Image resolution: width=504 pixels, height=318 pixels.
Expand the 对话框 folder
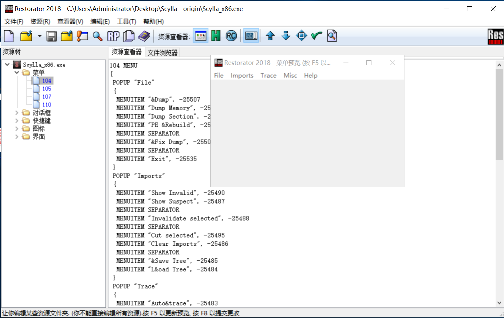pyautogui.click(x=17, y=113)
